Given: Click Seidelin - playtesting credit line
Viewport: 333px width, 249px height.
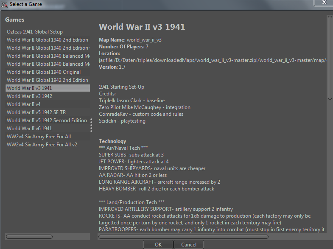Looking at the screenshot, I should click(122, 121).
